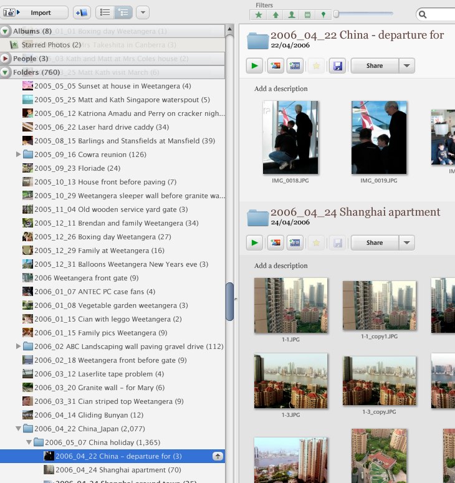Play slideshow for China departure folder
The height and width of the screenshot is (483, 455).
tap(254, 65)
